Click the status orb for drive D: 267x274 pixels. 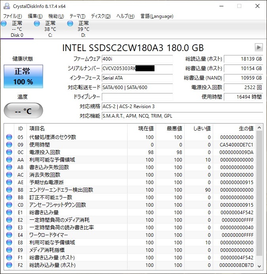click(x=70, y=23)
